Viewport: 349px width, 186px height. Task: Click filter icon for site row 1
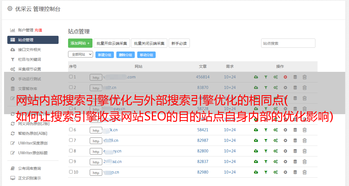coord(266,77)
